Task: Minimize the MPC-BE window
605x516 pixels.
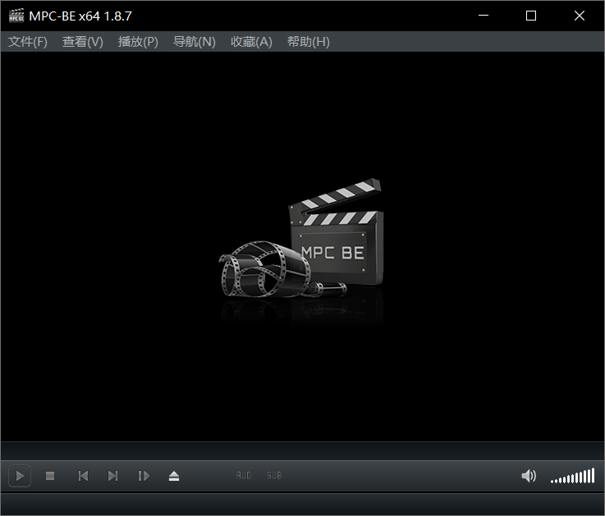Action: coord(484,16)
